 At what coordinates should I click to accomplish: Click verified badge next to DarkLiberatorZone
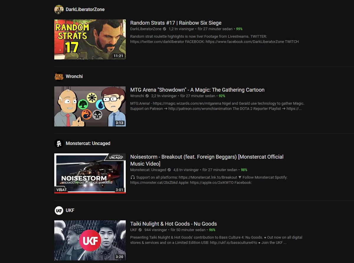click(165, 29)
